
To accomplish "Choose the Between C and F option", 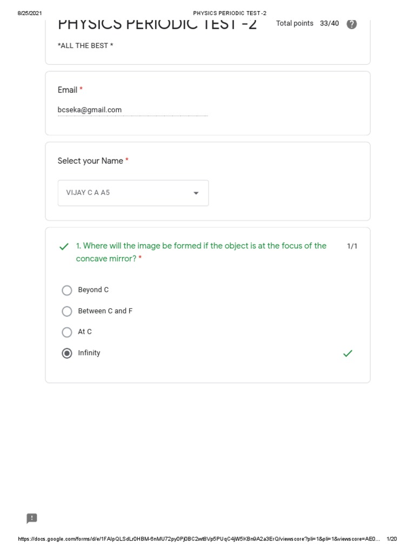I will 67,312.
